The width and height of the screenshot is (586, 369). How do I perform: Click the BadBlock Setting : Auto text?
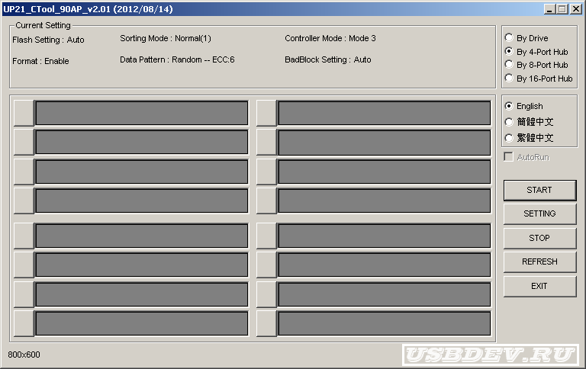click(x=328, y=59)
